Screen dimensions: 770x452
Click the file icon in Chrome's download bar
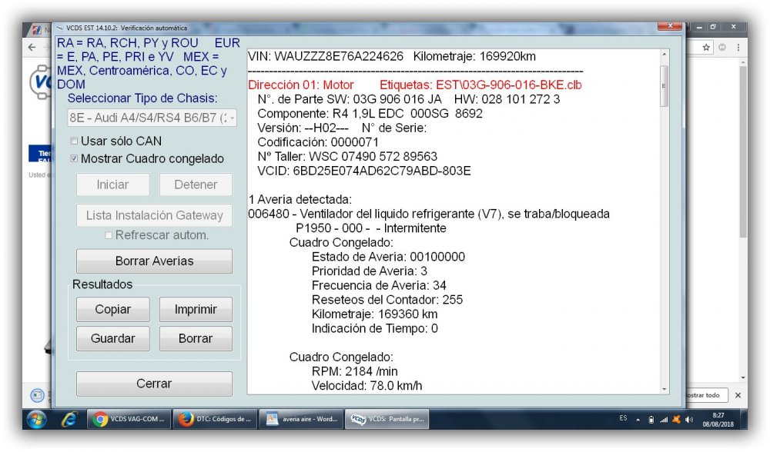37,395
